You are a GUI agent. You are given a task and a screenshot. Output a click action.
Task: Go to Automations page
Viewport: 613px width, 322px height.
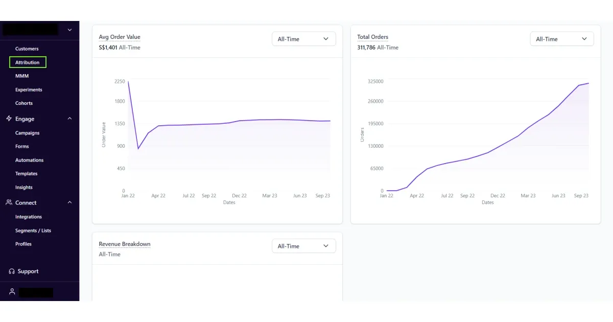coord(29,160)
